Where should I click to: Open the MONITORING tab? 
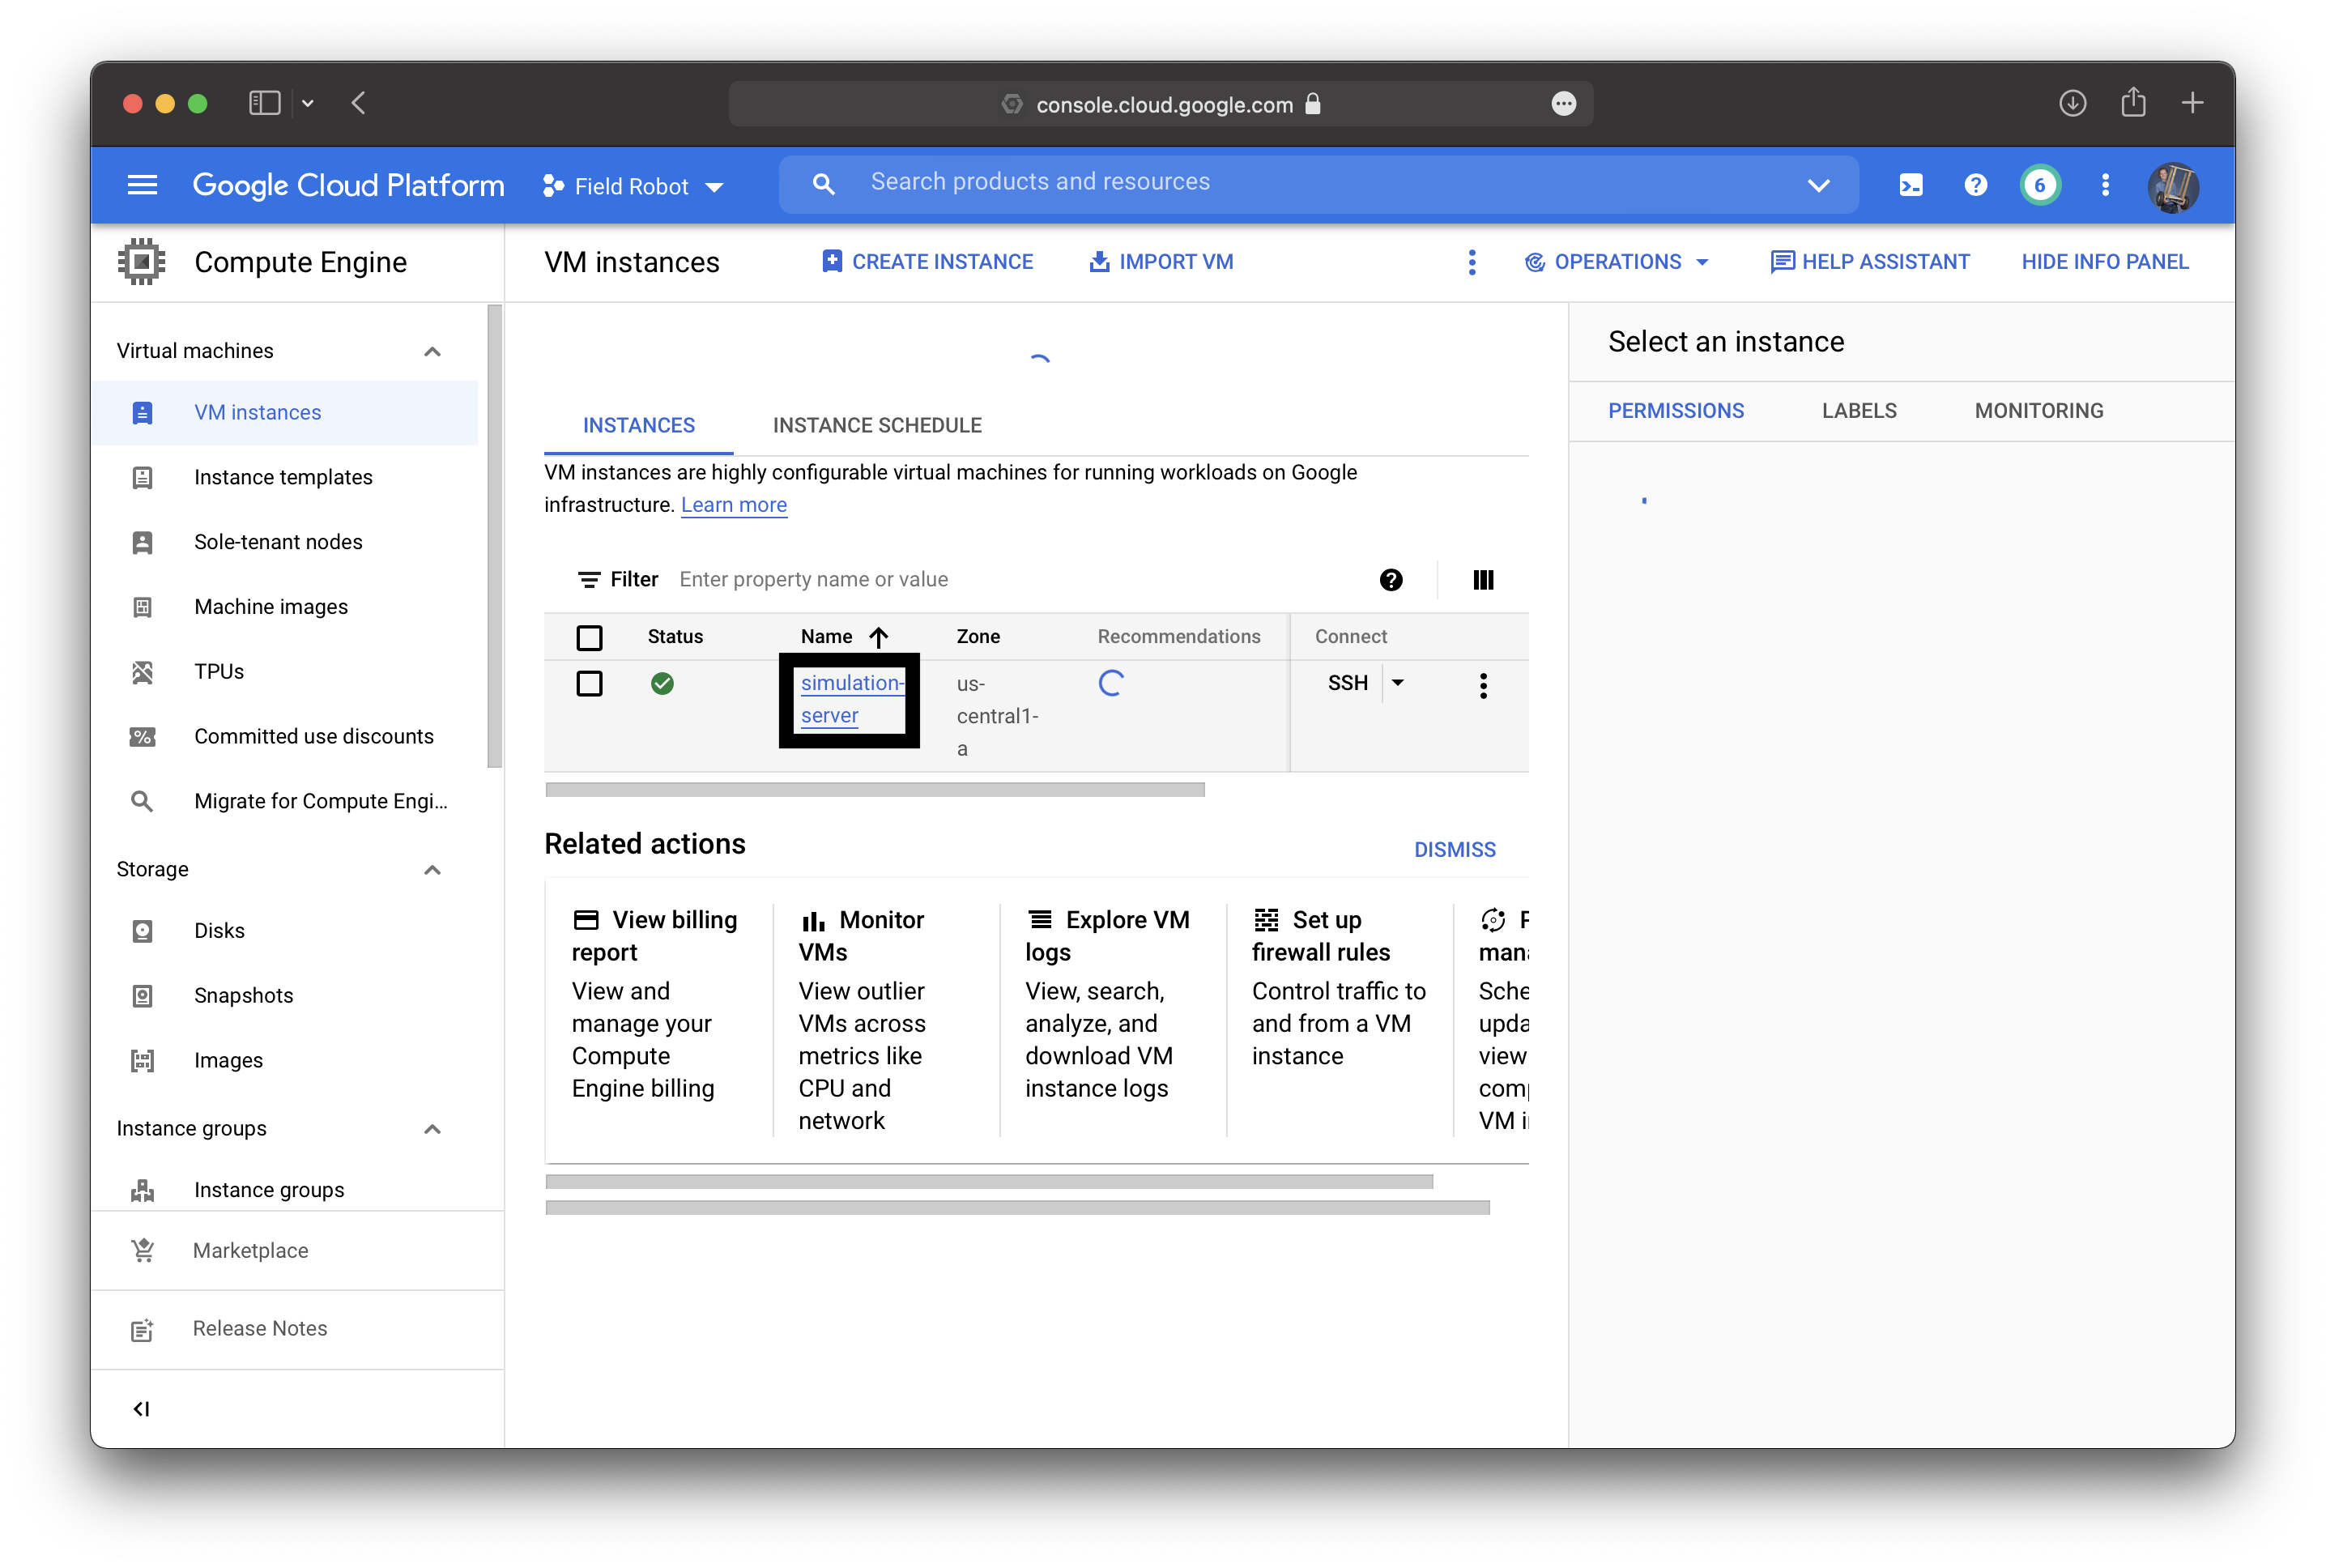point(2038,411)
